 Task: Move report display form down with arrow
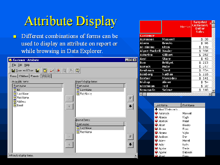point(130,106)
